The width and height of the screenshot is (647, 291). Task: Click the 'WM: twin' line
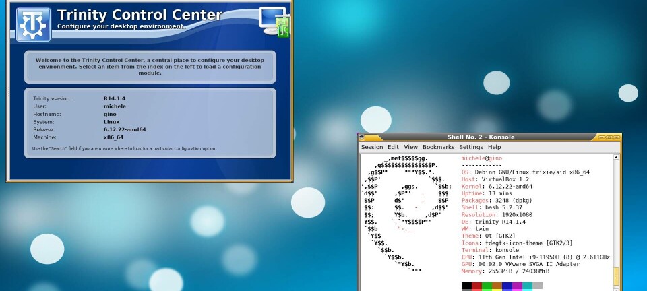(475, 229)
